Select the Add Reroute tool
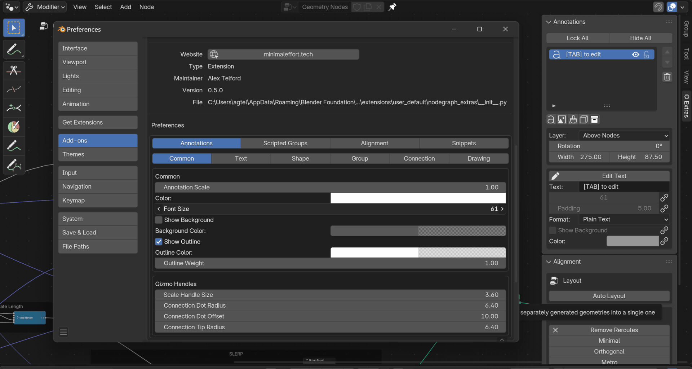 (14, 108)
